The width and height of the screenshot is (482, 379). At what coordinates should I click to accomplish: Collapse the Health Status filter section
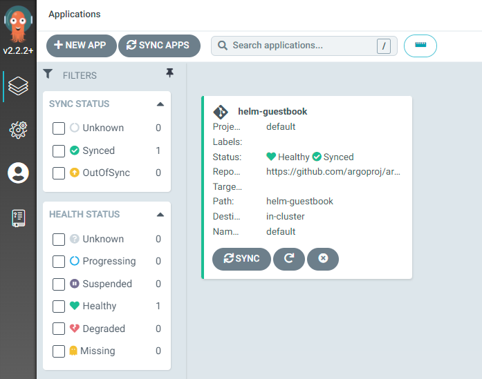click(x=160, y=215)
